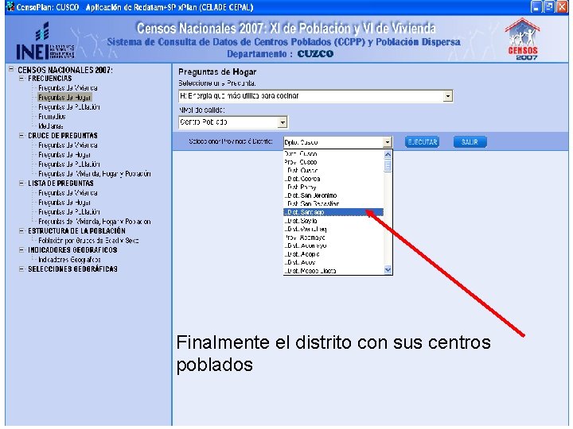Choose Dpto. Cusco in the dropdown list
The width and height of the screenshot is (573, 429).
coord(333,153)
